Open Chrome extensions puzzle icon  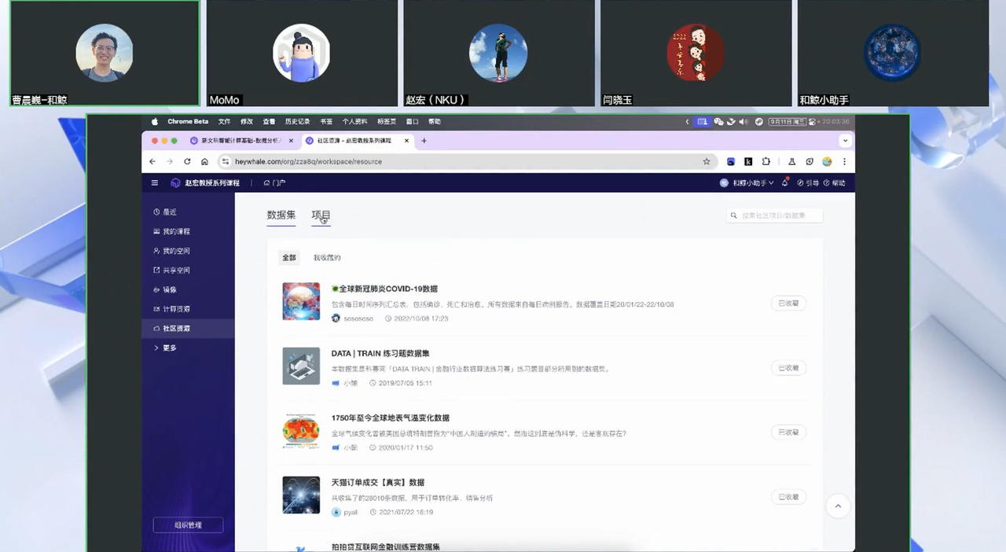(766, 161)
